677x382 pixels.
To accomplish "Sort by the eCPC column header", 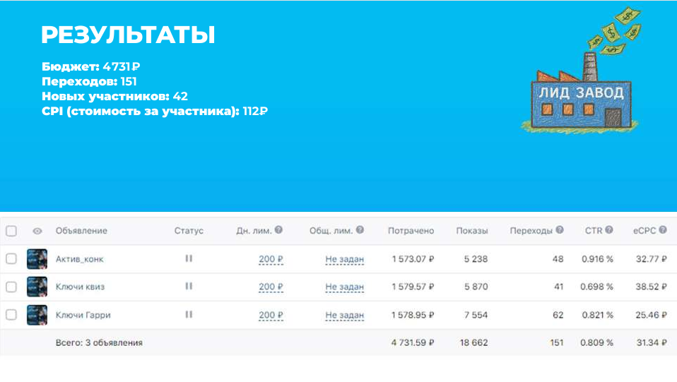I will [644, 231].
